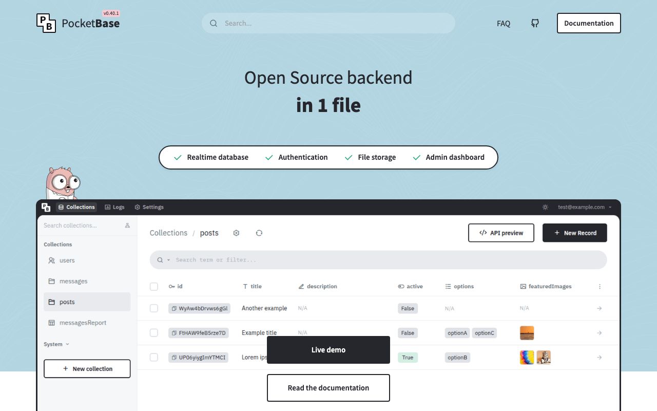The height and width of the screenshot is (411, 657).
Task: Click the PB logo in the dashboard topbar
Action: [46, 207]
